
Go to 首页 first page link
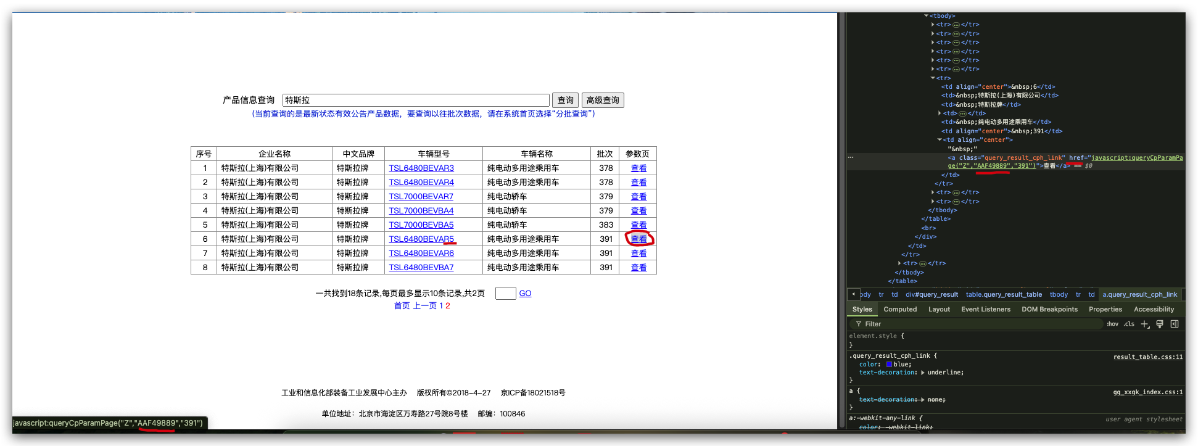coord(402,306)
